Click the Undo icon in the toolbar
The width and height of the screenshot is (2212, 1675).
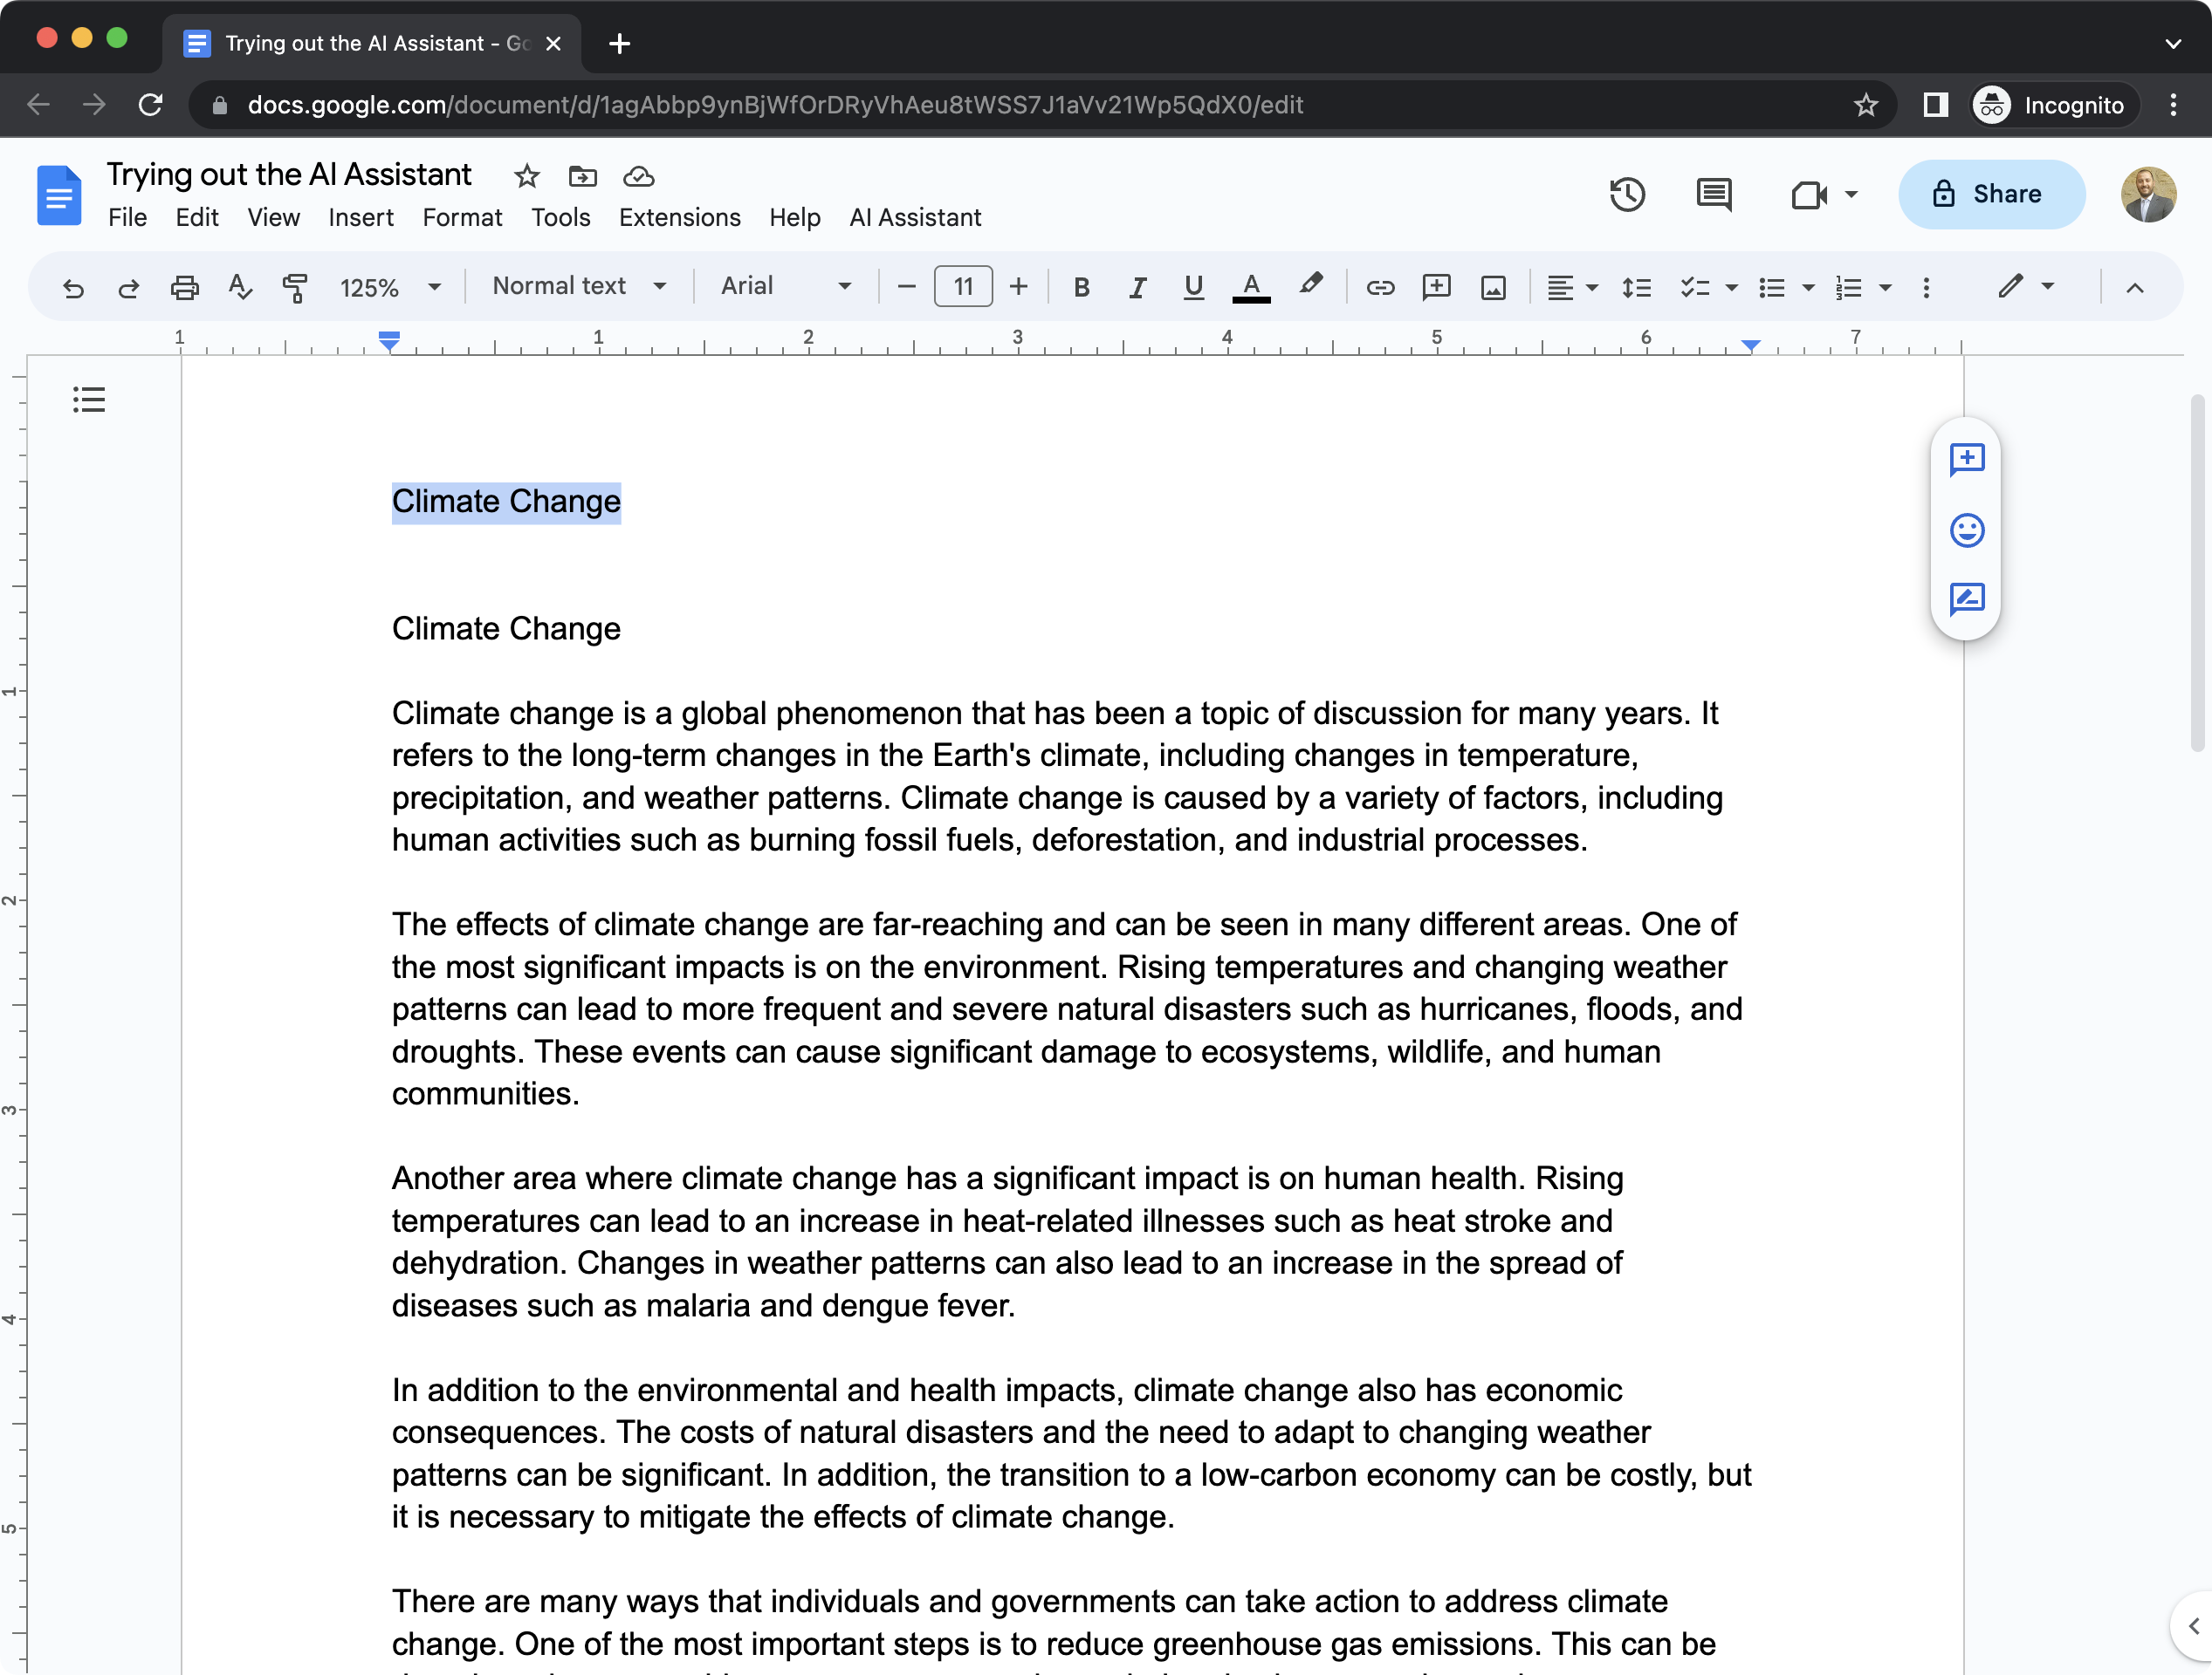click(73, 288)
